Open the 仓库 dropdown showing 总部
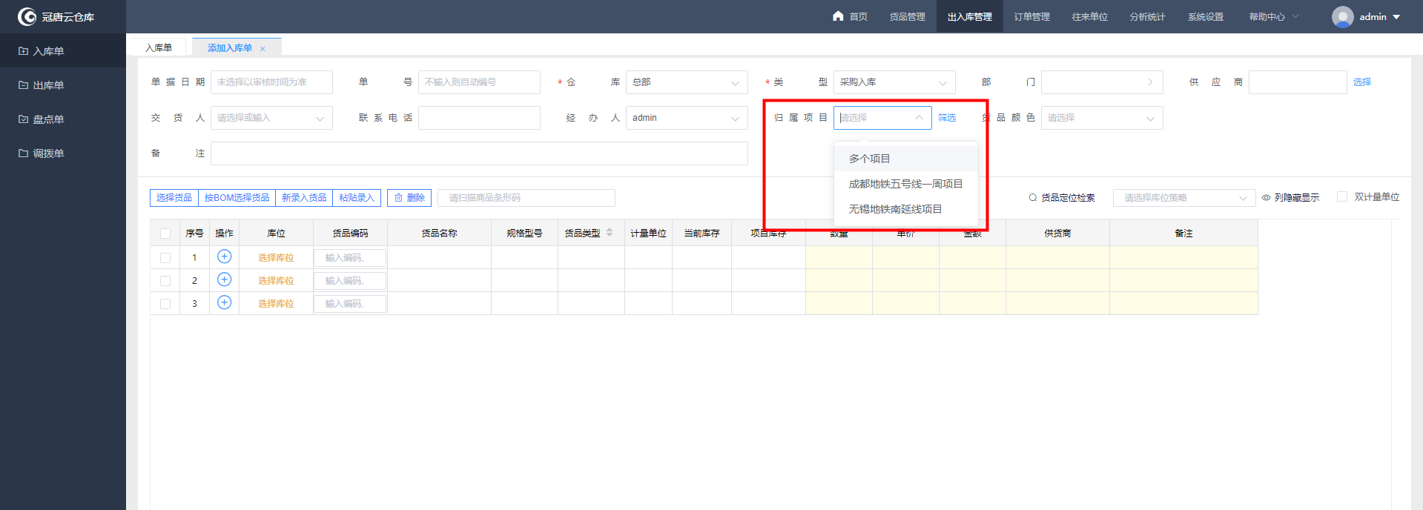 [687, 82]
